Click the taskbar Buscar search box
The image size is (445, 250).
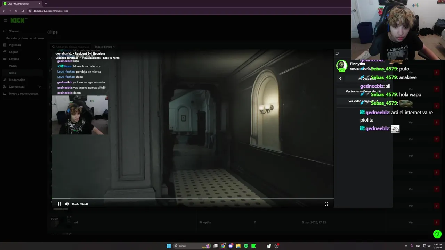click(x=192, y=246)
